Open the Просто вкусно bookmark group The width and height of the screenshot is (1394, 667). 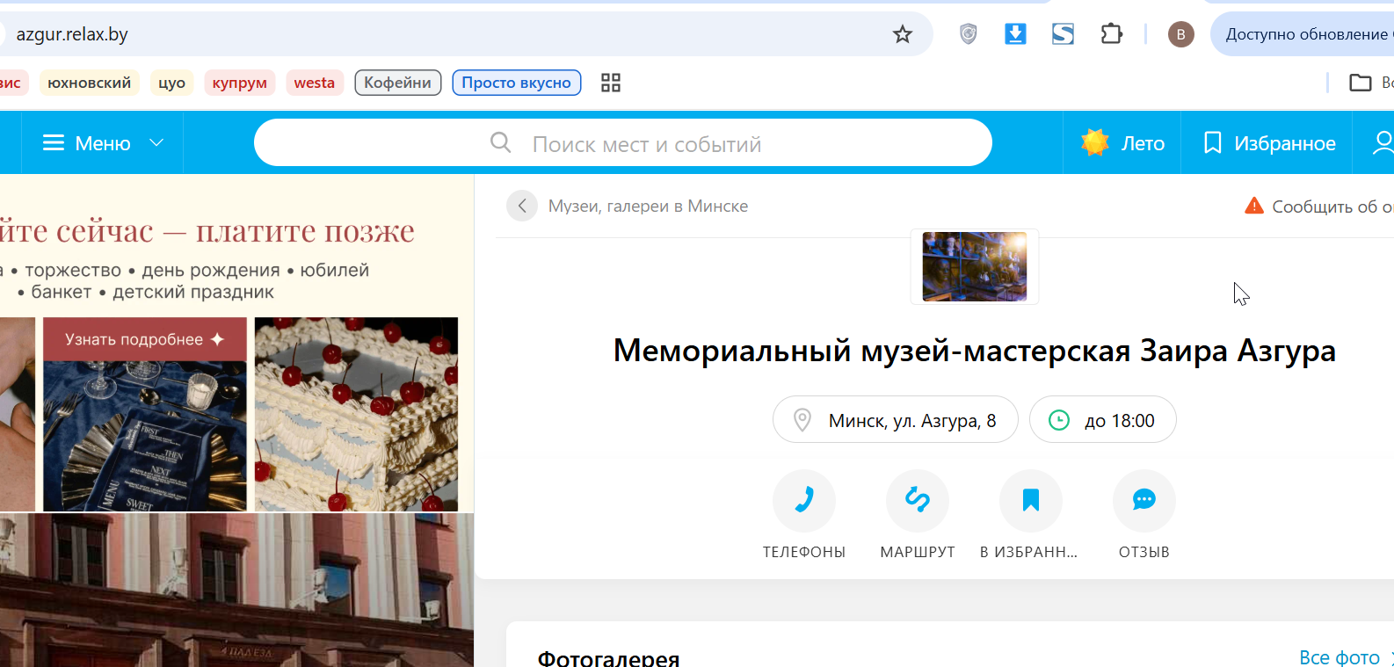point(516,83)
